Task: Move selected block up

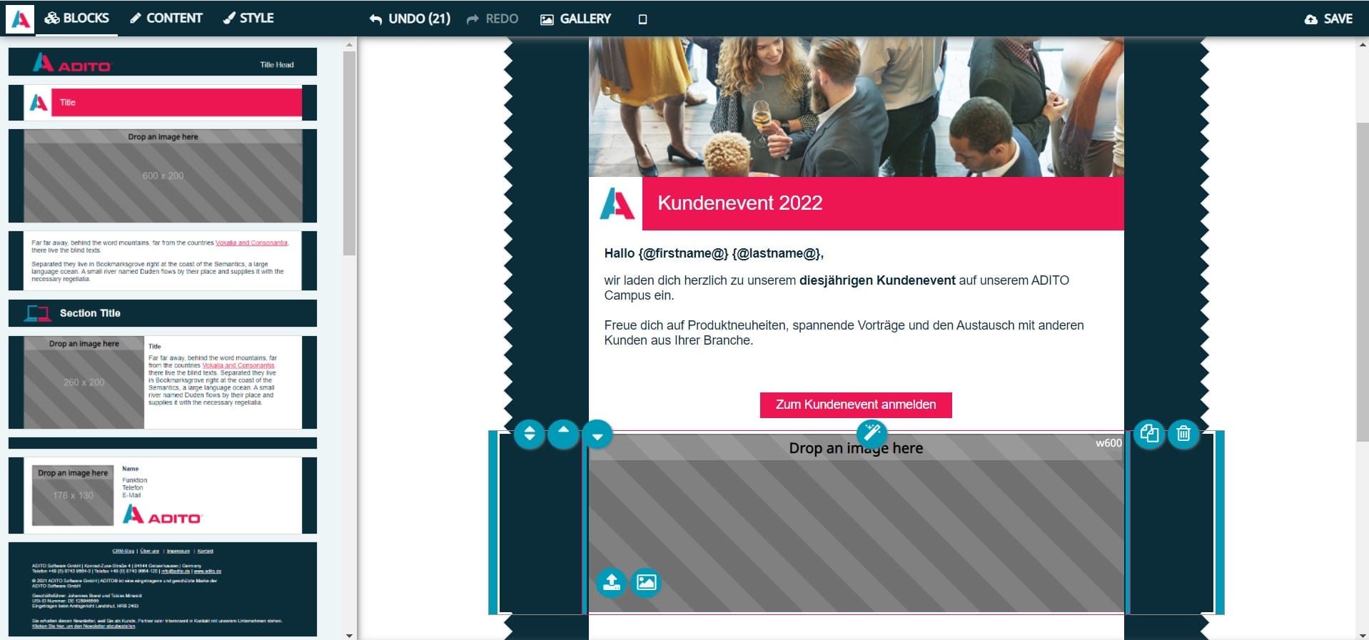Action: coord(563,434)
